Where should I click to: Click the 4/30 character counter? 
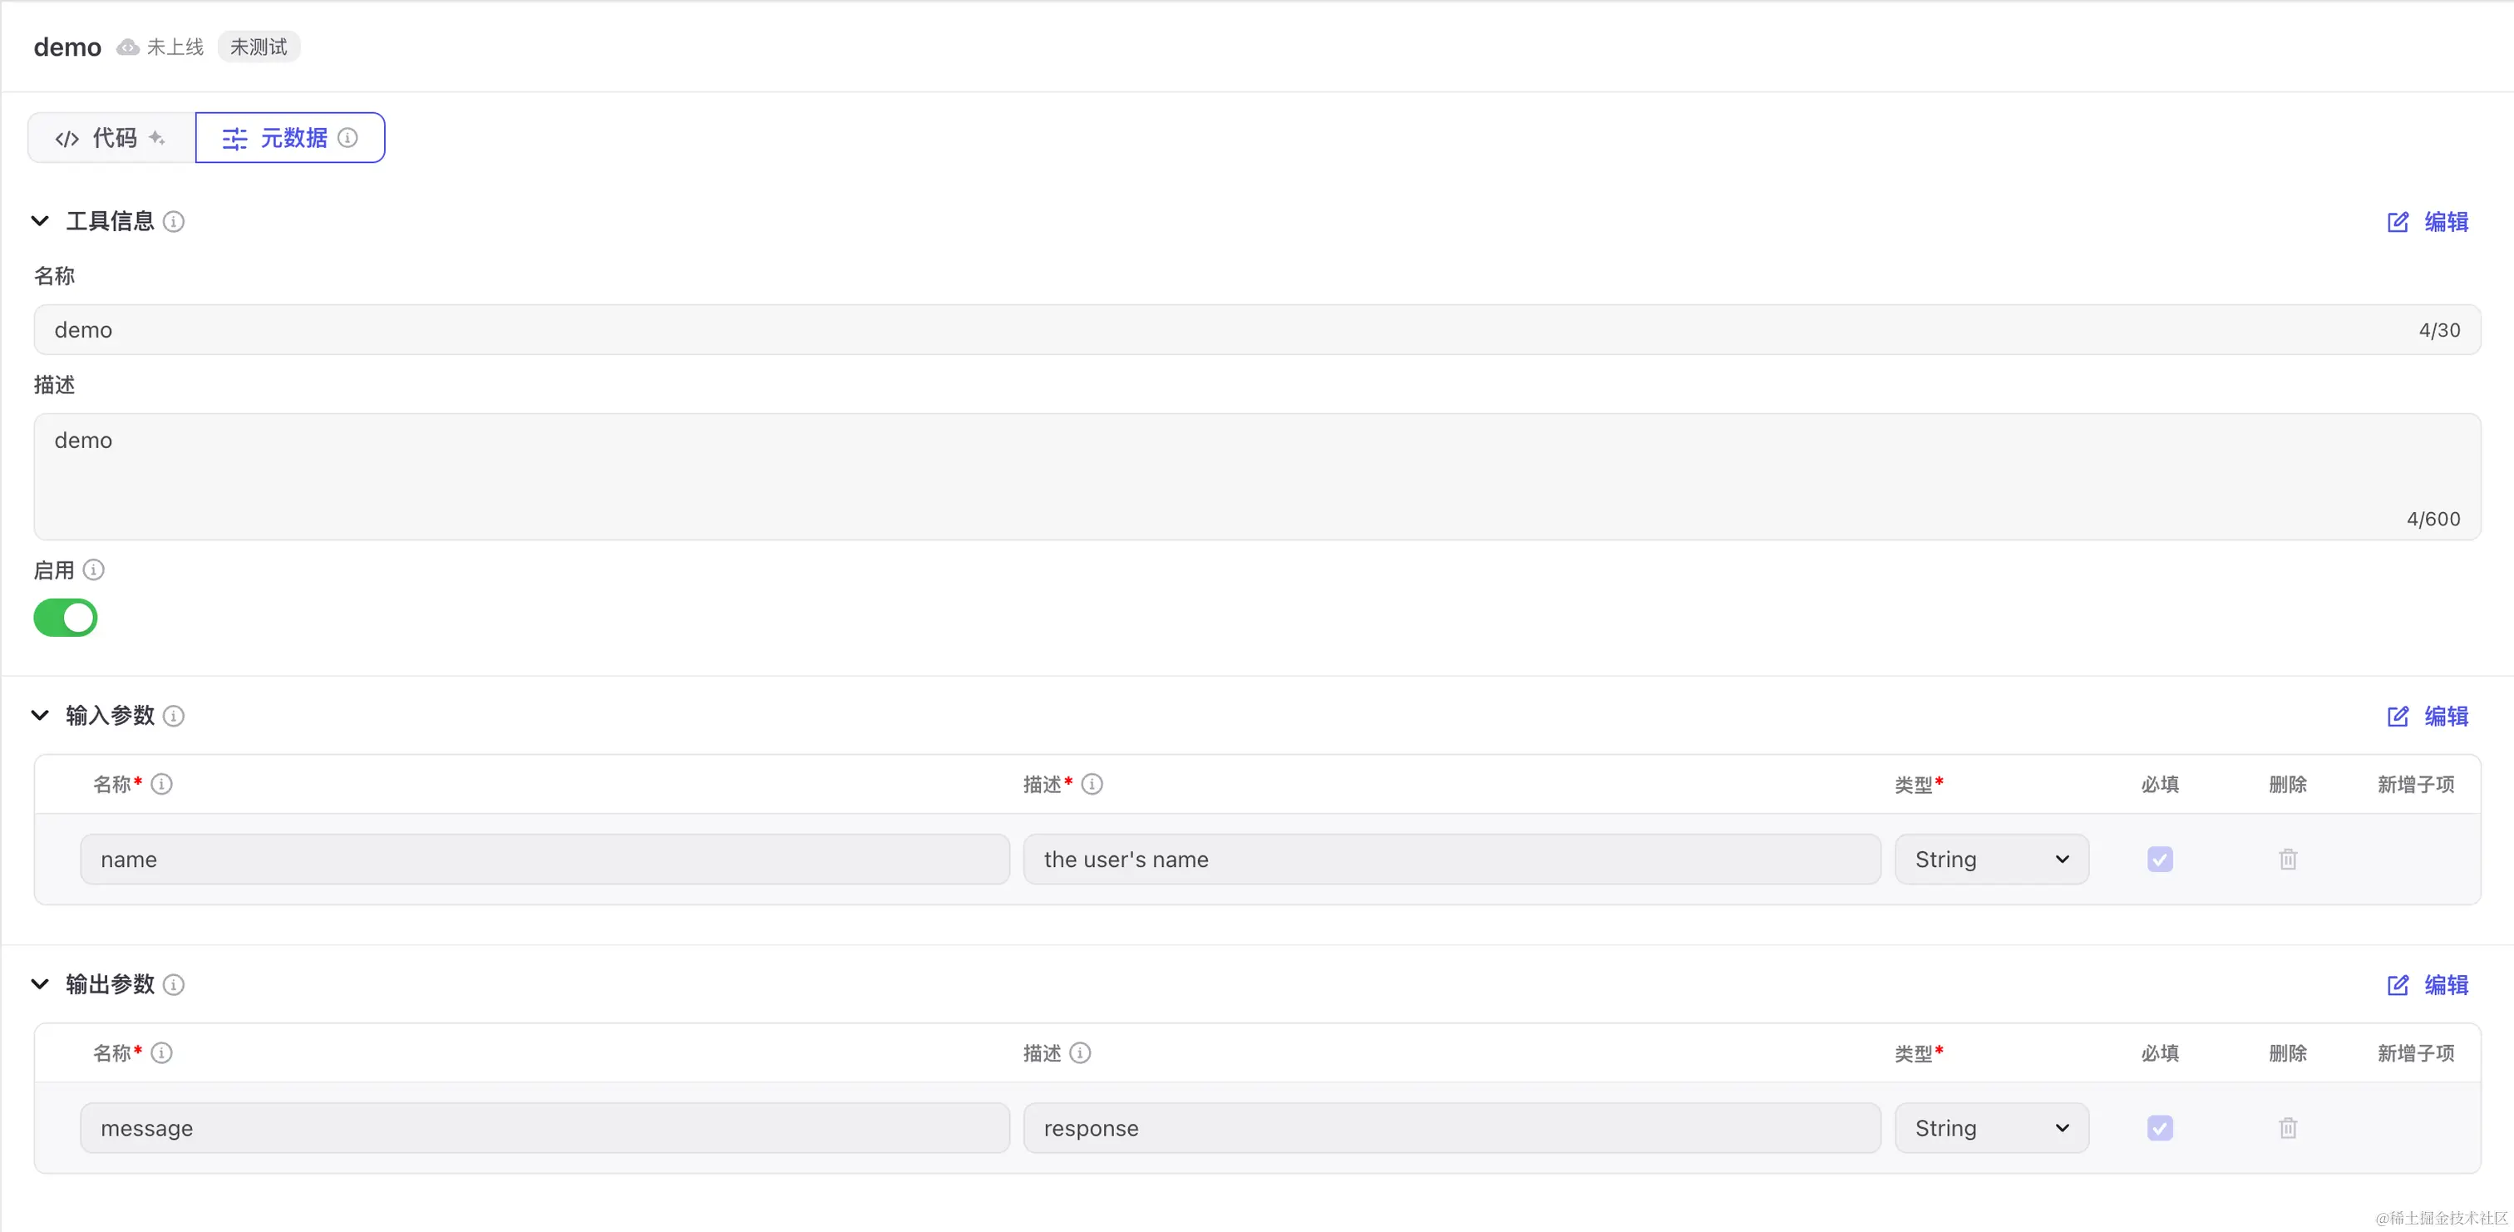pyautogui.click(x=2439, y=330)
